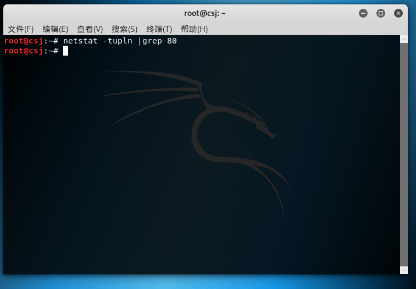Click the terminal cursor at the prompt
Screen dimensions: 416x289
(65, 51)
